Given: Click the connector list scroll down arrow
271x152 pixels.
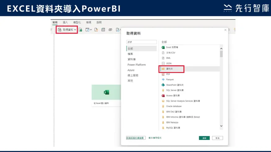Looking at the screenshot, I should coord(221,126).
